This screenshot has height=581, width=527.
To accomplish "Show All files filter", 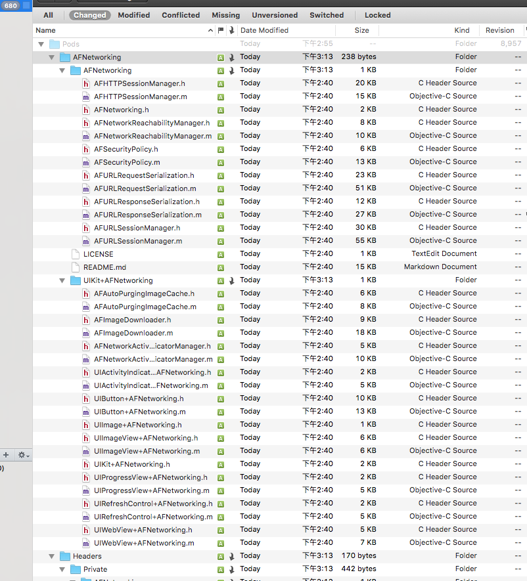I will 48,15.
